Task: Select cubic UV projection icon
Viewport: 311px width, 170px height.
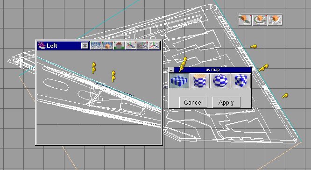Action: pos(241,81)
